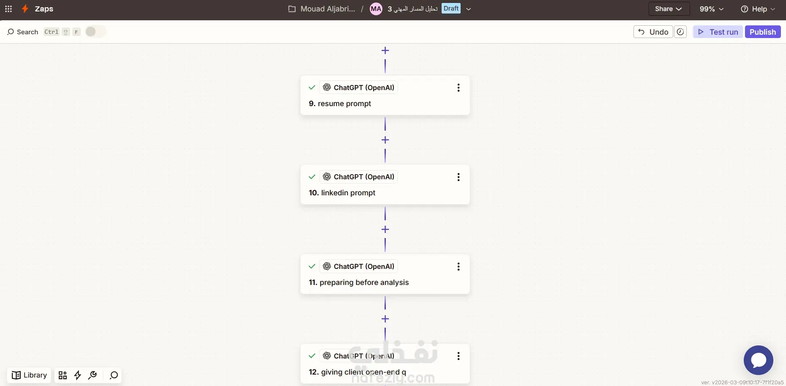Open the components grid icon in bottom toolbar
786x386 pixels.
click(63, 375)
